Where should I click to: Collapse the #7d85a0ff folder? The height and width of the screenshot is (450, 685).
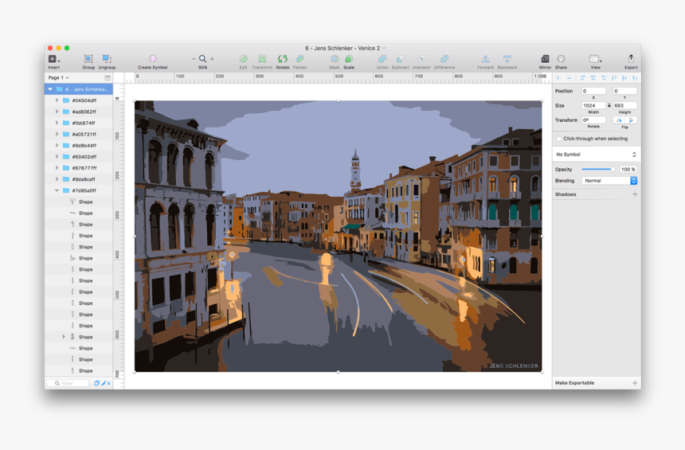coord(57,190)
